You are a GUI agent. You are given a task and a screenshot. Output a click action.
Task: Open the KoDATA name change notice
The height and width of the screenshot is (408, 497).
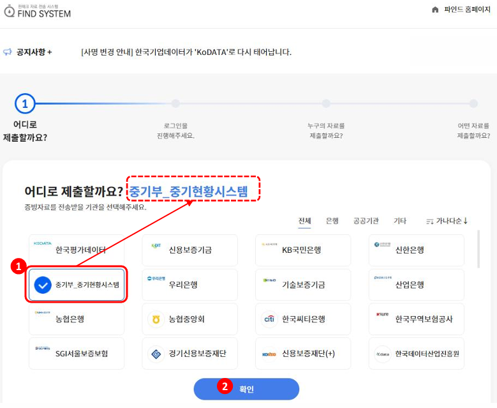[186, 52]
